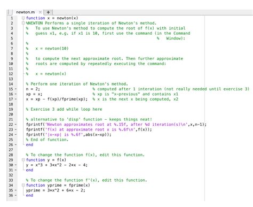Set breakpoint dash on line 22
The width and height of the screenshot is (253, 207).
(15, 124)
